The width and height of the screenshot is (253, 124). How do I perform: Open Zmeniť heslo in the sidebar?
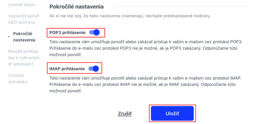pos(21,5)
